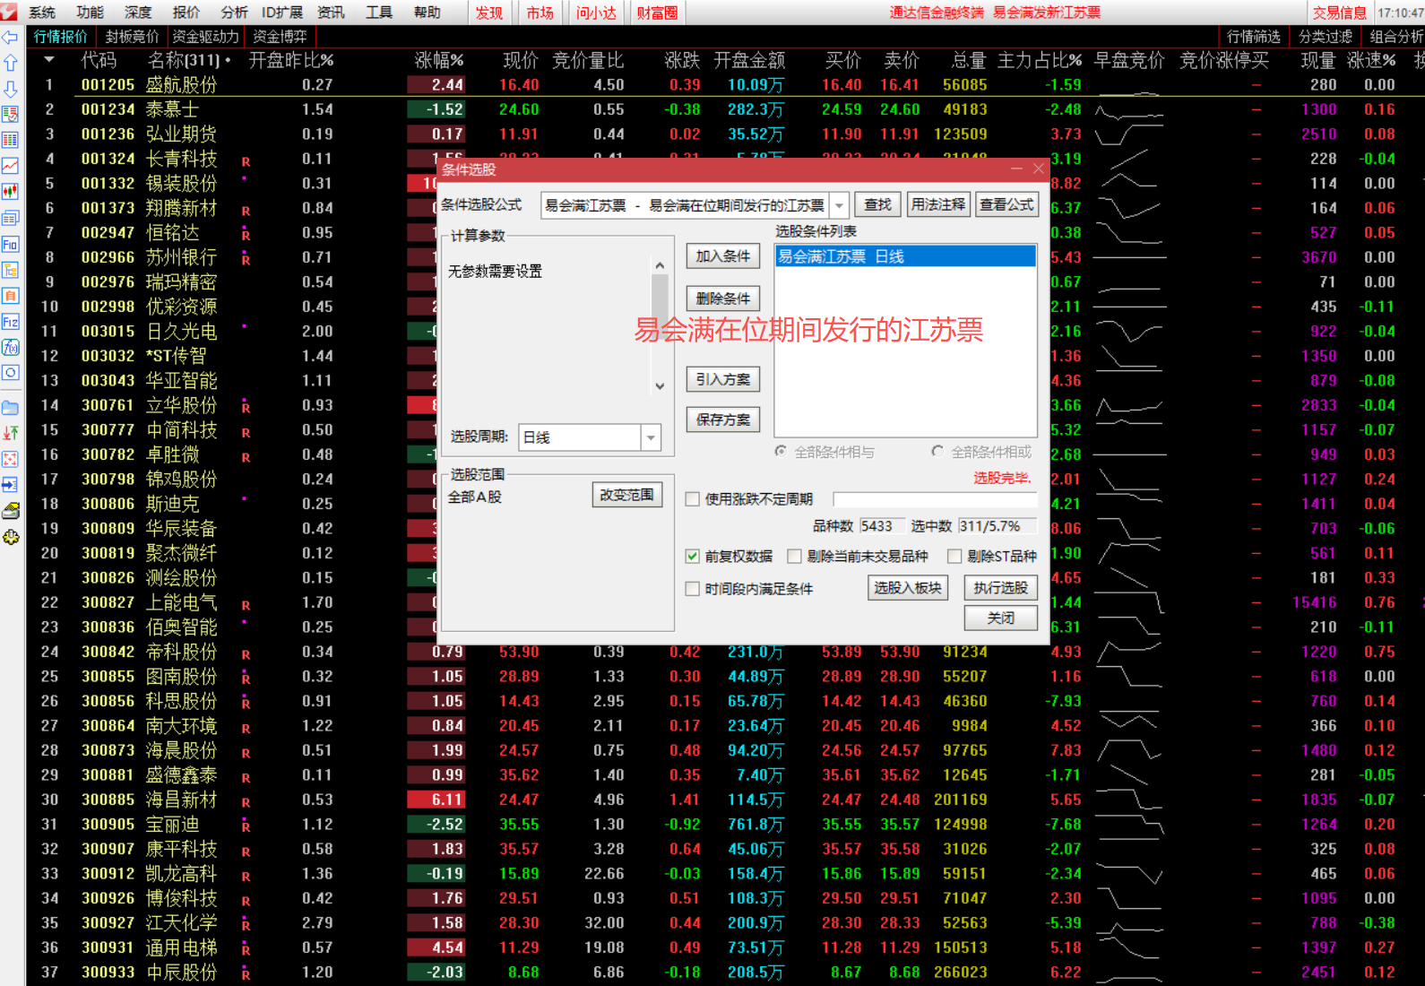Screen dimensions: 1425x986
Task: Click the yellow gear settings icon
Action: [11, 537]
